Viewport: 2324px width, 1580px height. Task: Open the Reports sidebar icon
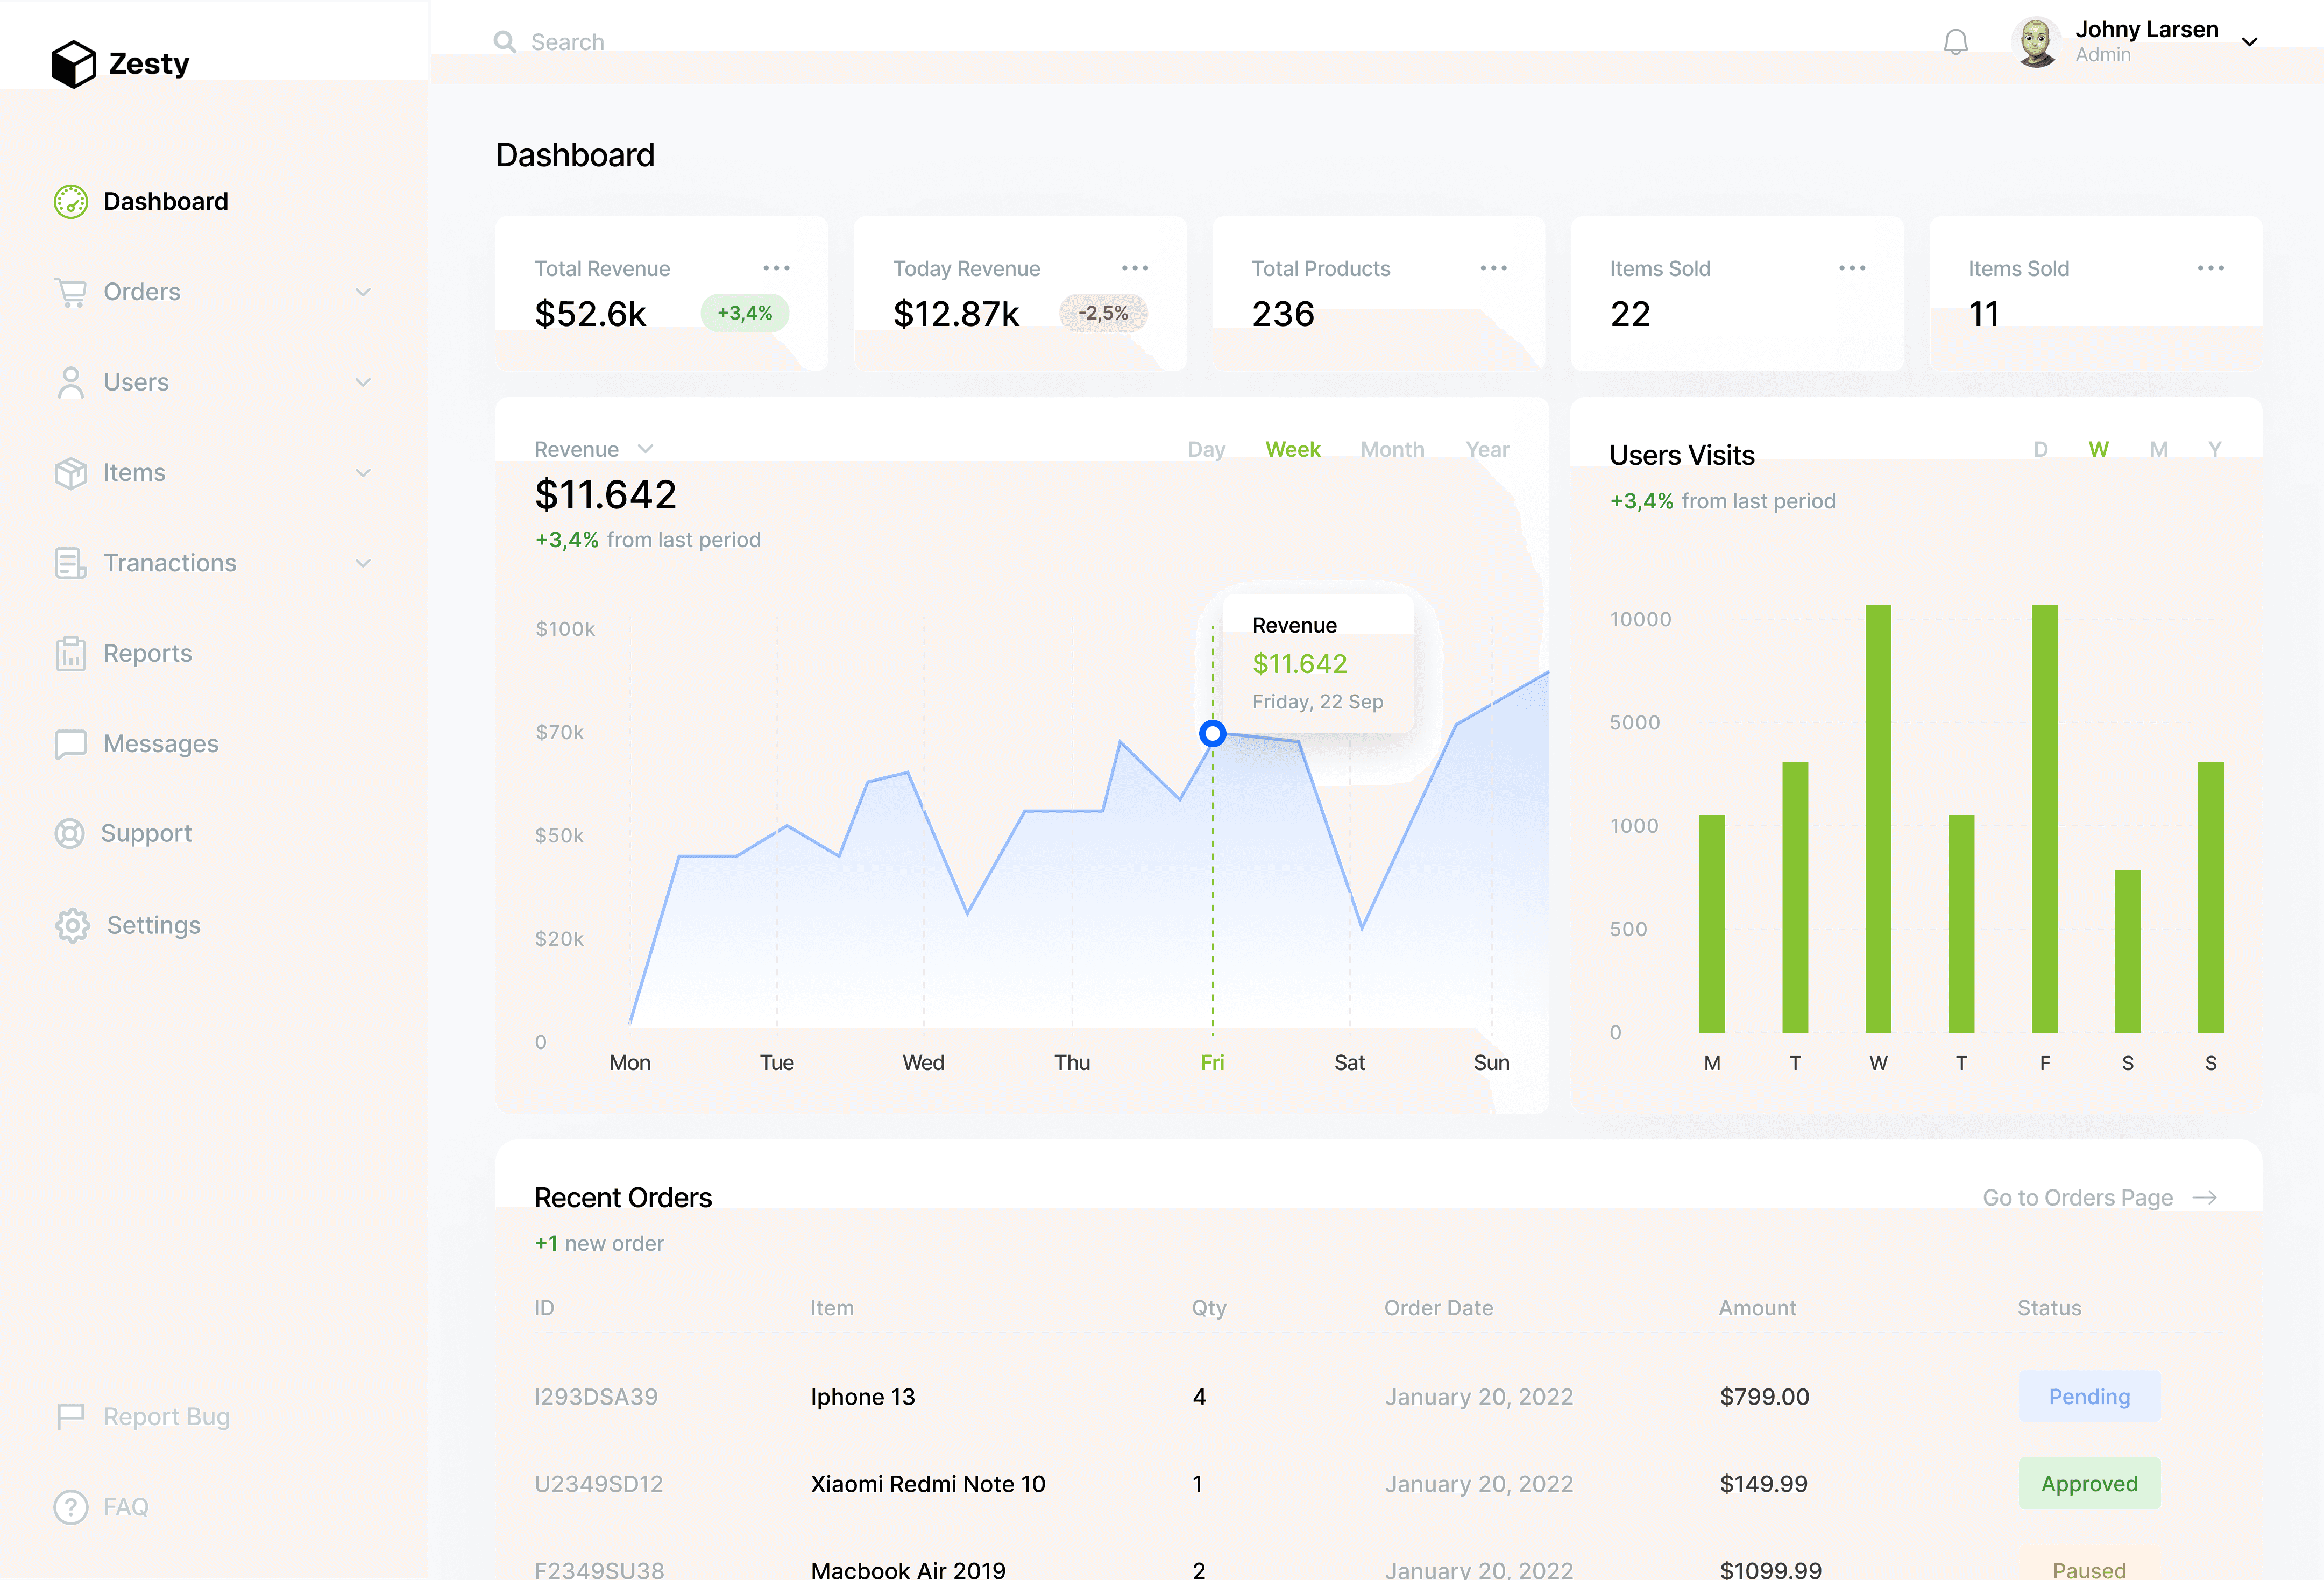(70, 653)
